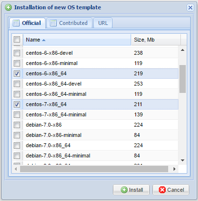Switch to the Official tab
Image resolution: width=198 pixels, height=201 pixels.
click(x=27, y=23)
